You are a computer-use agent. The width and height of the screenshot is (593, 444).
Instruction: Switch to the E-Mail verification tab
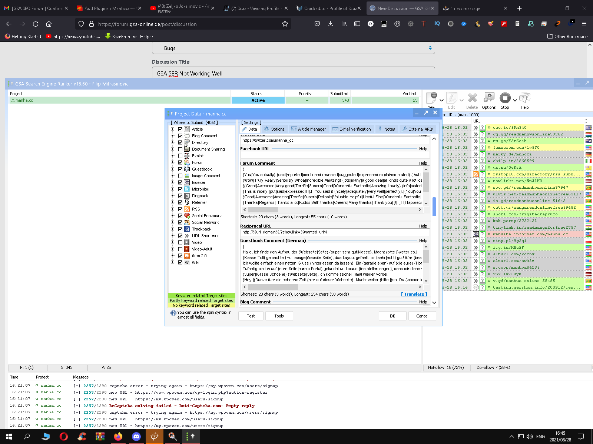352,129
